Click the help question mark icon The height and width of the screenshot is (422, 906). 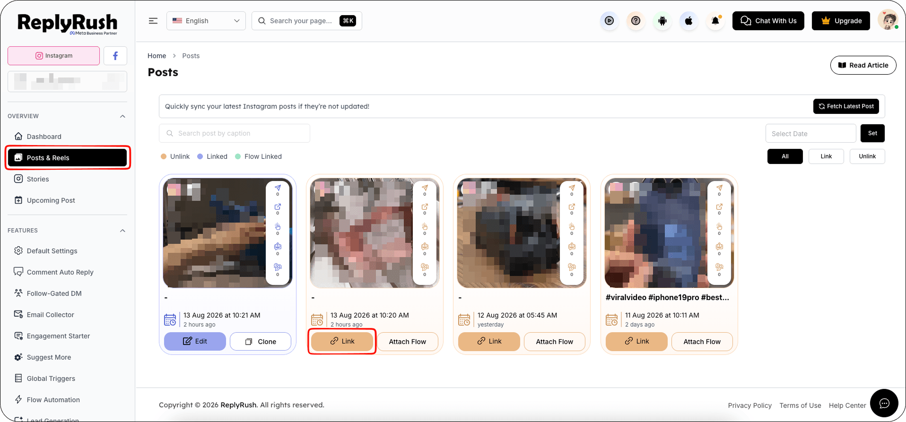(x=636, y=21)
